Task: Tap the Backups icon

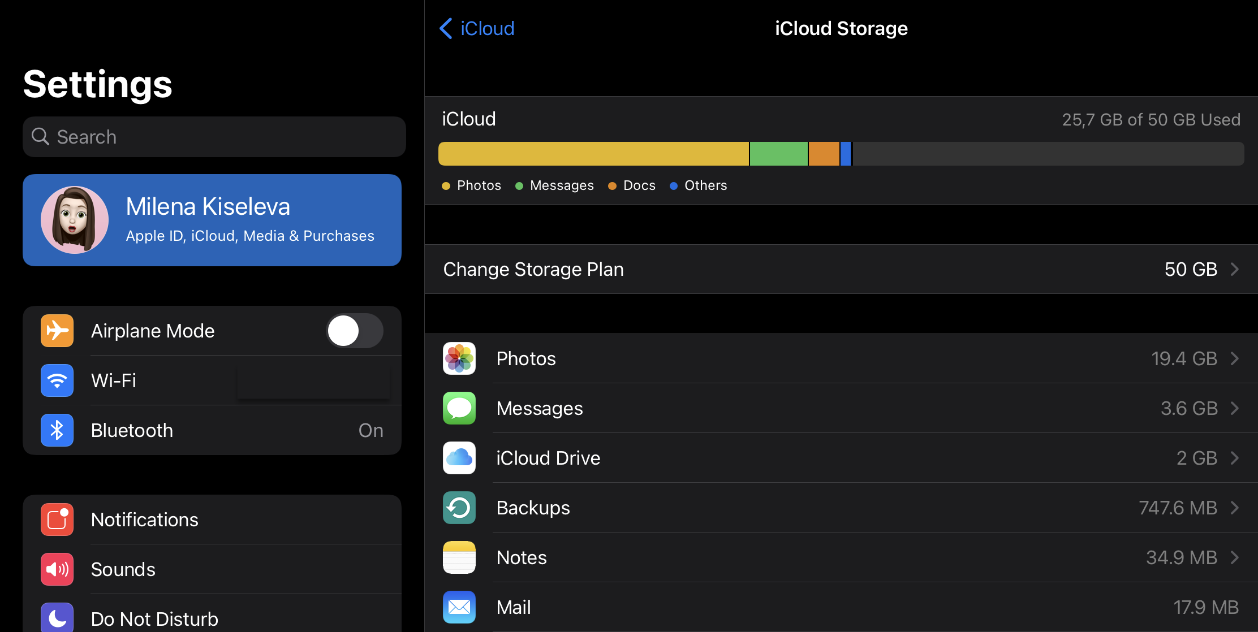Action: pos(459,508)
